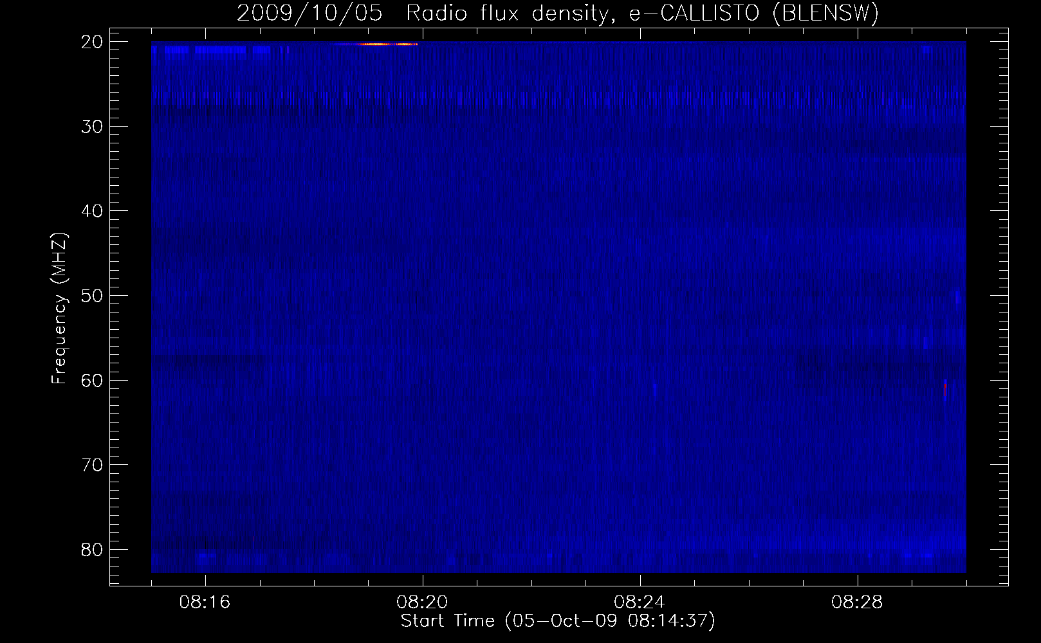
Task: Click the 08:24 time tick label
Action: [640, 602]
